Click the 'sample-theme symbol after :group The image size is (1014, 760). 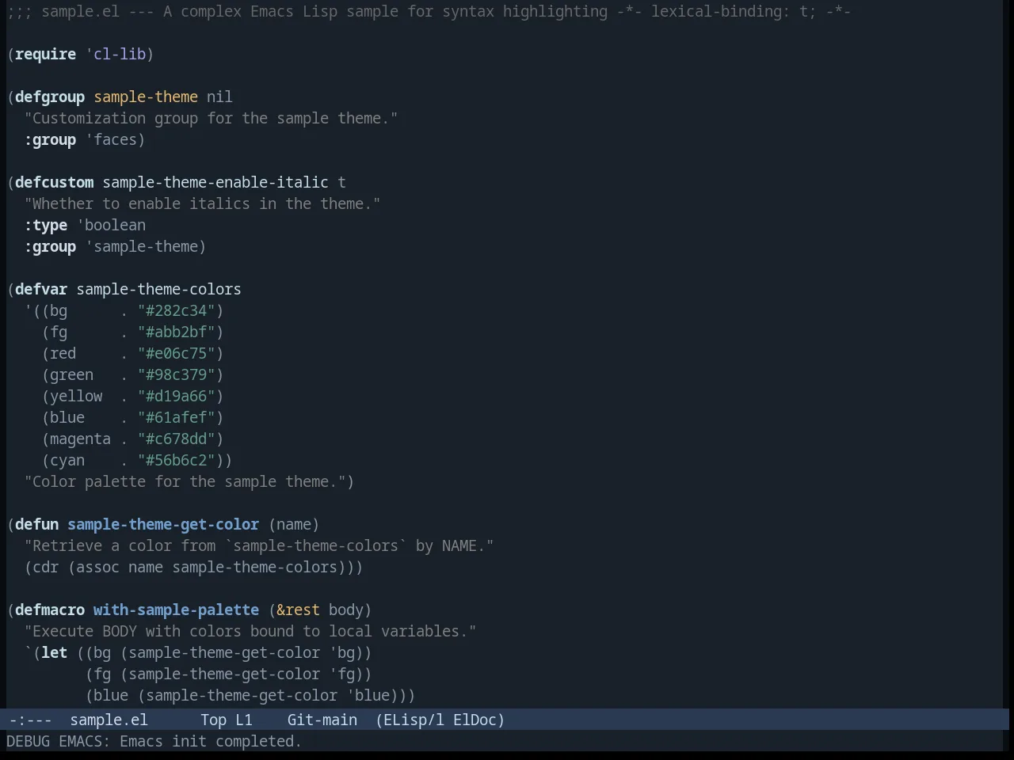coord(141,246)
